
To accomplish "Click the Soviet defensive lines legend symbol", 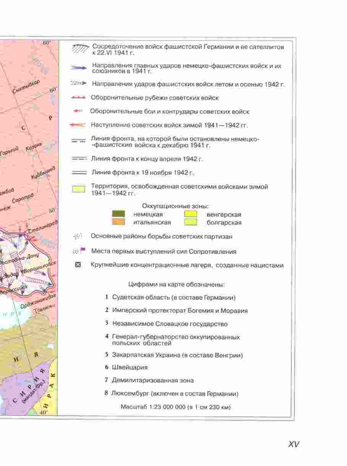I will click(x=79, y=98).
